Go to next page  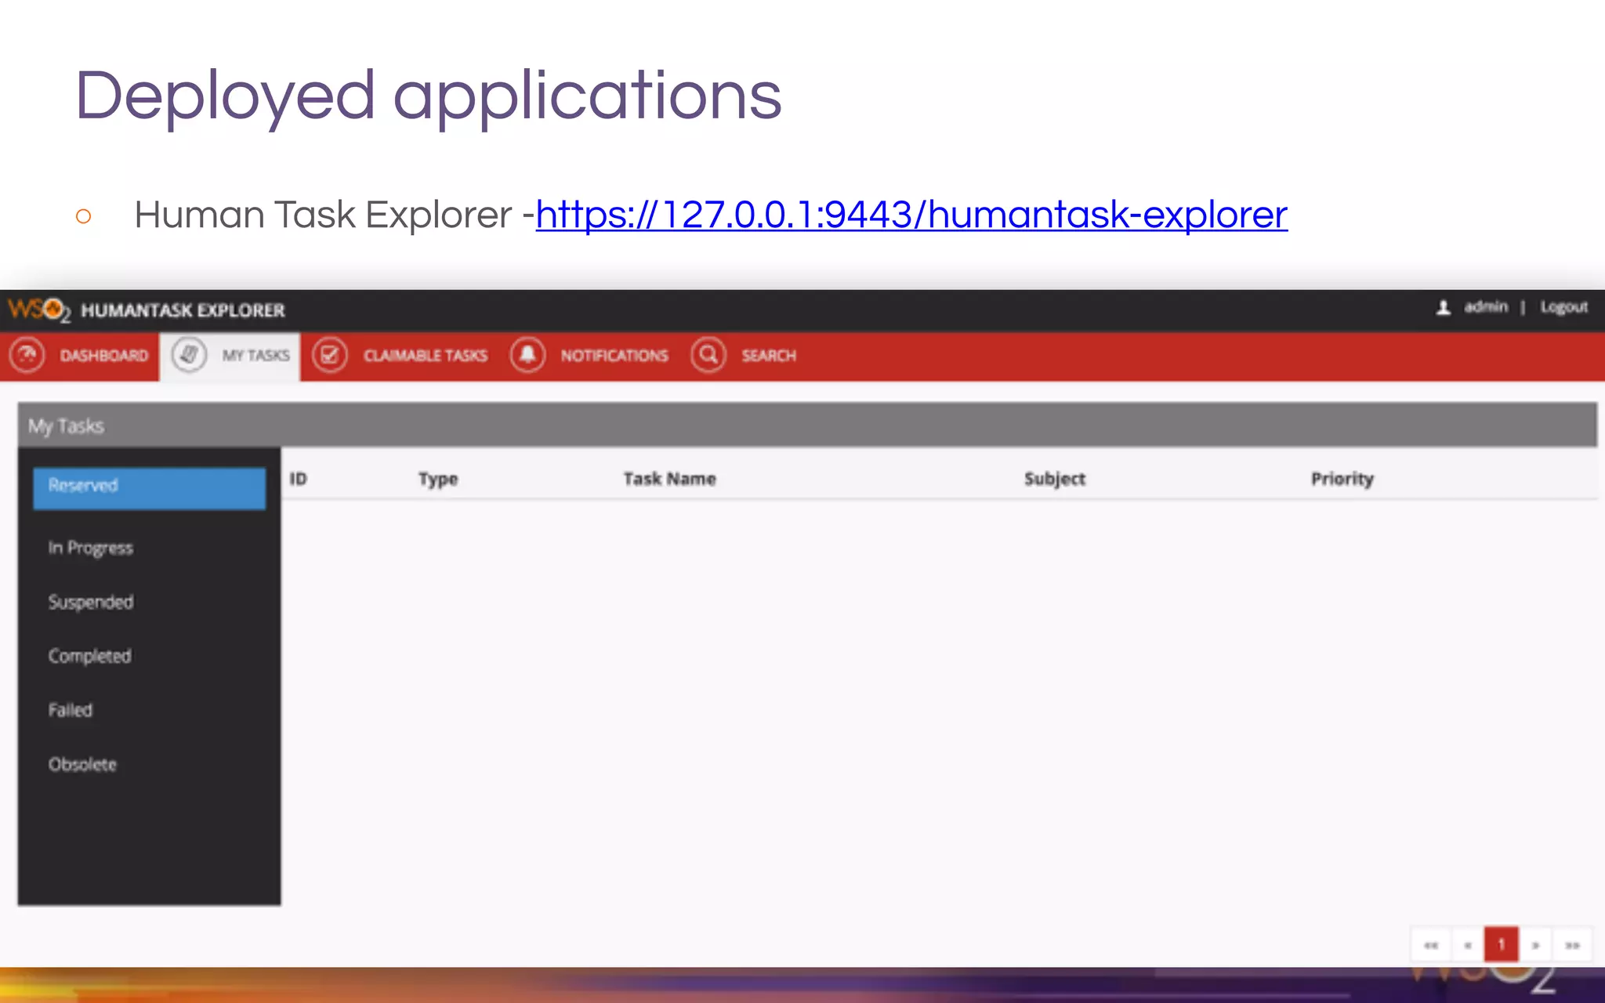[1535, 945]
